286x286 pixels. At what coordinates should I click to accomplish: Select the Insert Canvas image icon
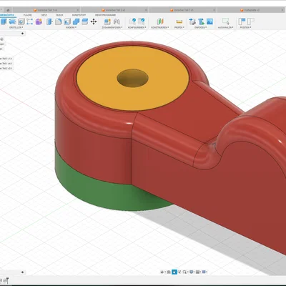click(x=209, y=21)
